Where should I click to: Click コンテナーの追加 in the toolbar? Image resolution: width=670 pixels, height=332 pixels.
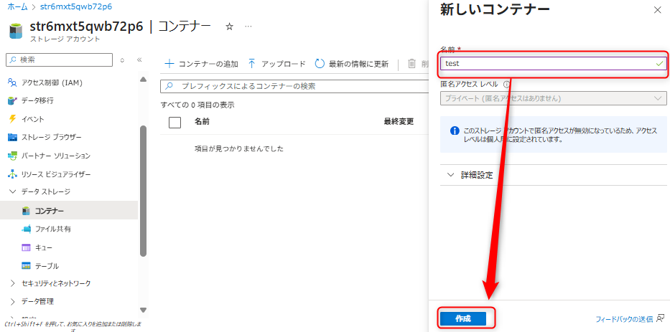pyautogui.click(x=201, y=64)
